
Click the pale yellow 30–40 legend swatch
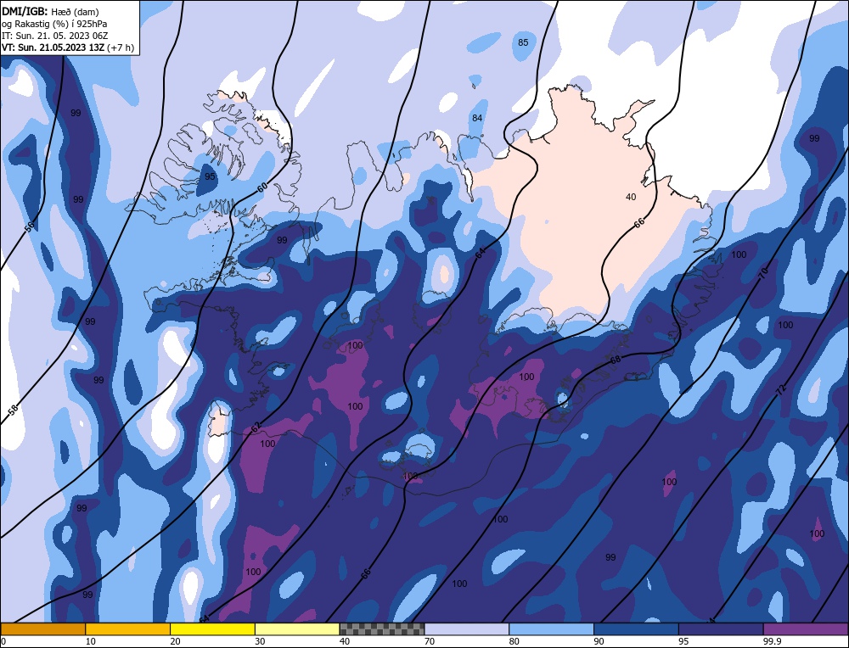(297, 628)
